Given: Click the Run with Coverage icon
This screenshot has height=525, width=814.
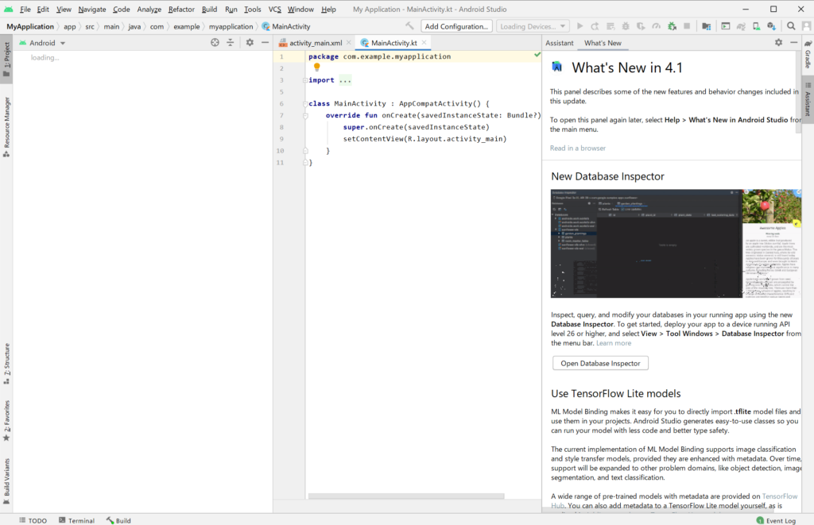Looking at the screenshot, I should coord(642,26).
